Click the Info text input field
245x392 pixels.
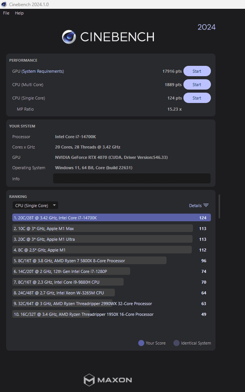[x=132, y=178]
